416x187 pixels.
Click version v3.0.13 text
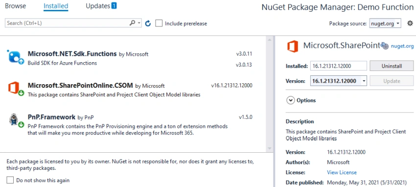click(244, 65)
